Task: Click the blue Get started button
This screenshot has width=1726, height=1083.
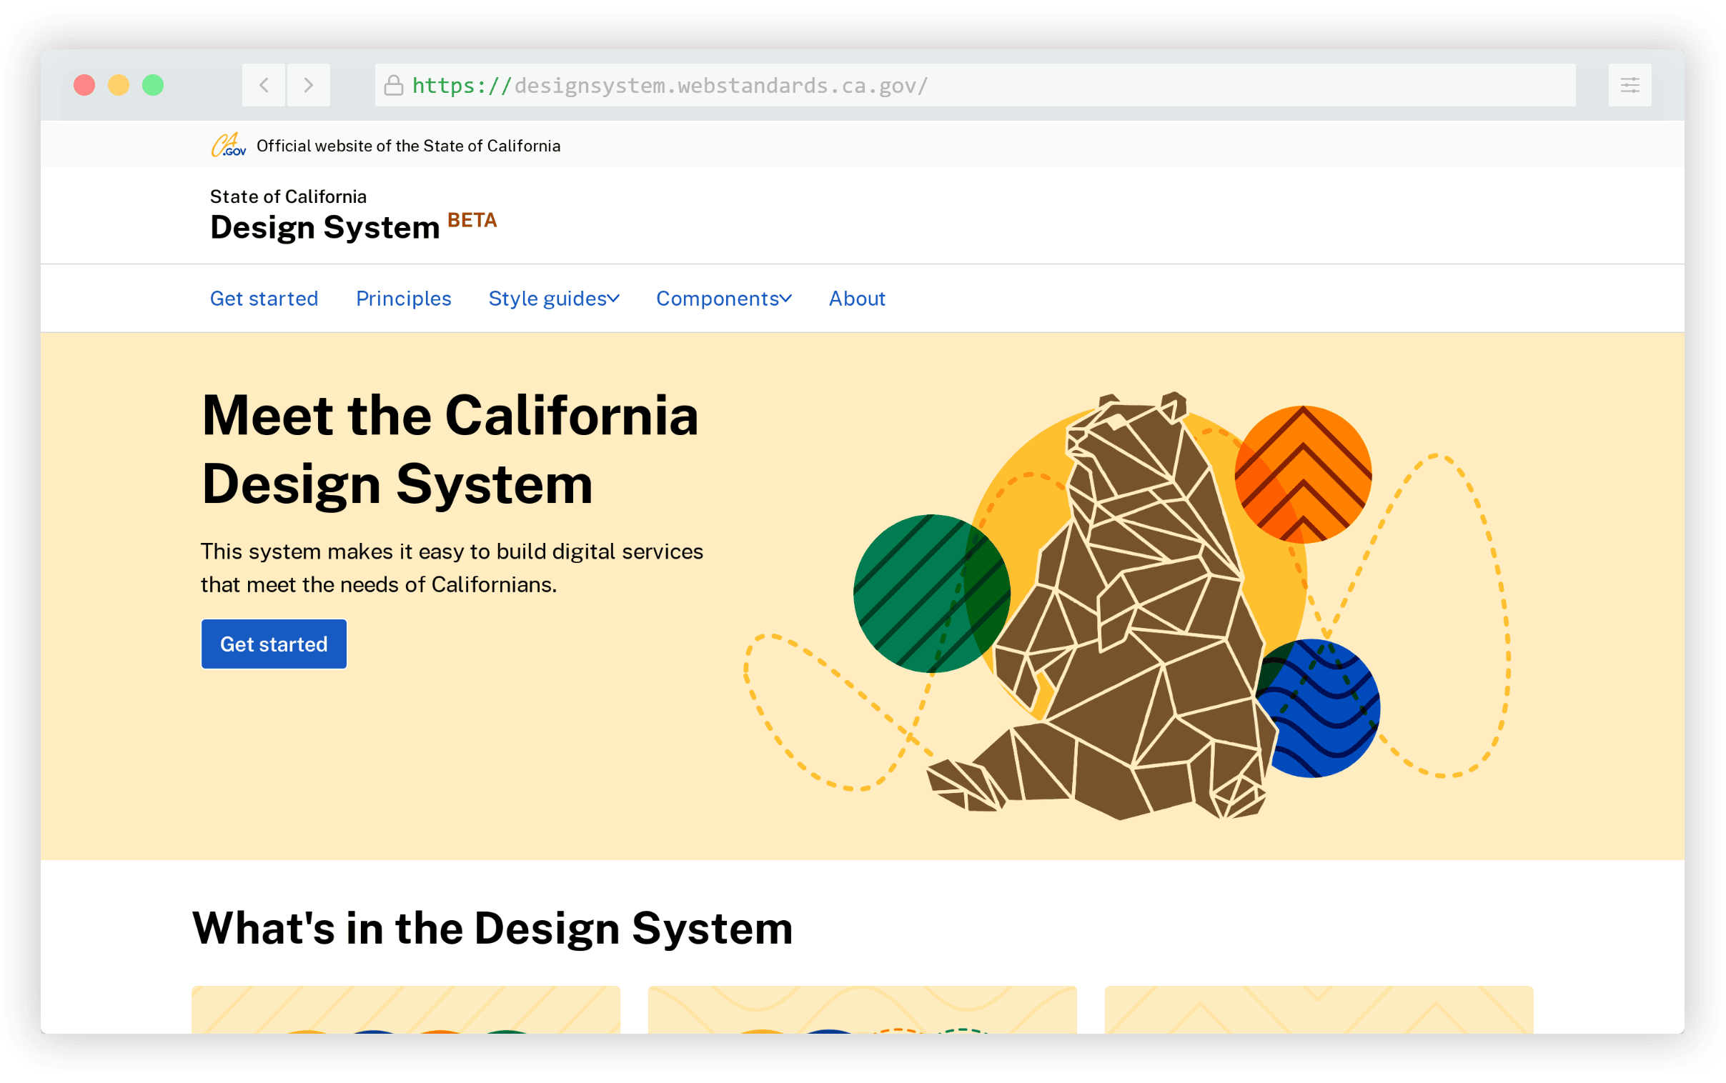Action: 274,644
